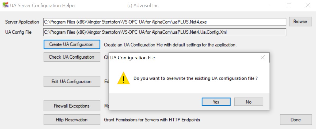
Task: Click the overwrite confirmation message text
Action: [x=196, y=78]
